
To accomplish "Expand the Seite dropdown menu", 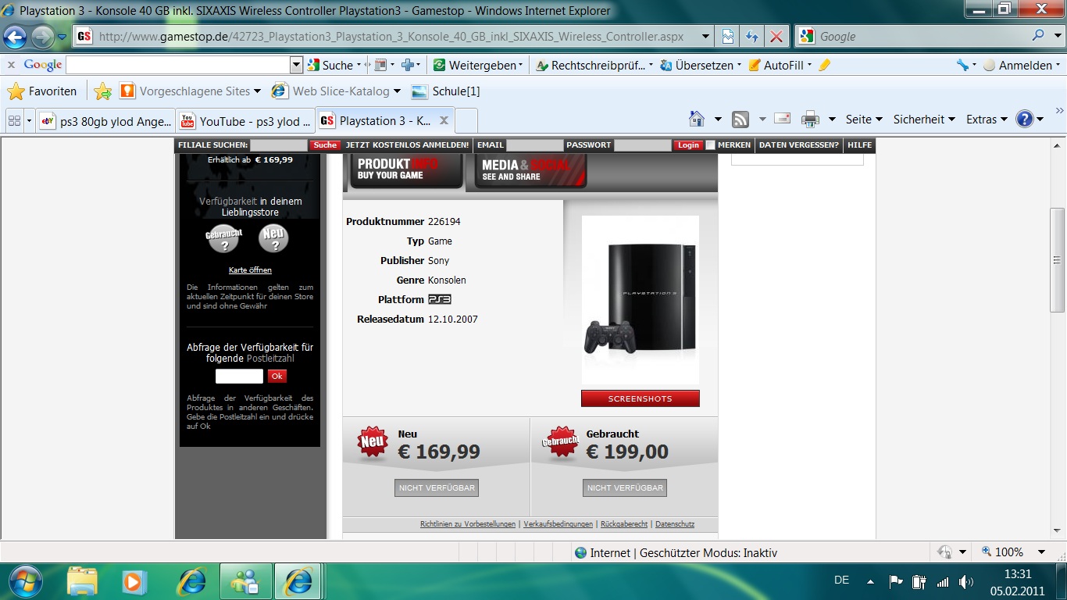I will pyautogui.click(x=863, y=120).
